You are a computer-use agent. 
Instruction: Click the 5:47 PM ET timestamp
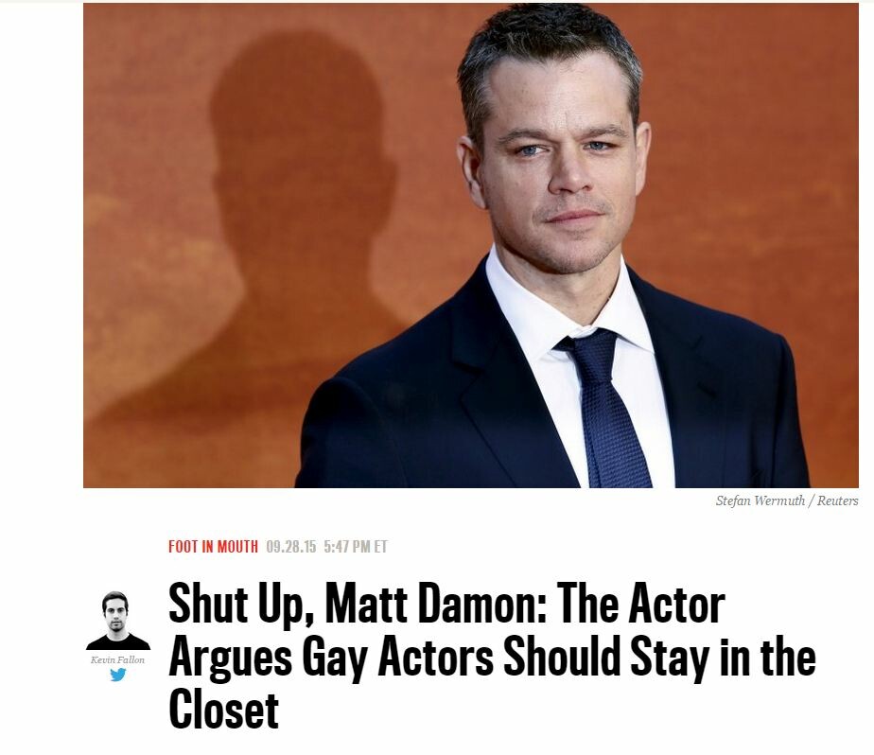(355, 547)
